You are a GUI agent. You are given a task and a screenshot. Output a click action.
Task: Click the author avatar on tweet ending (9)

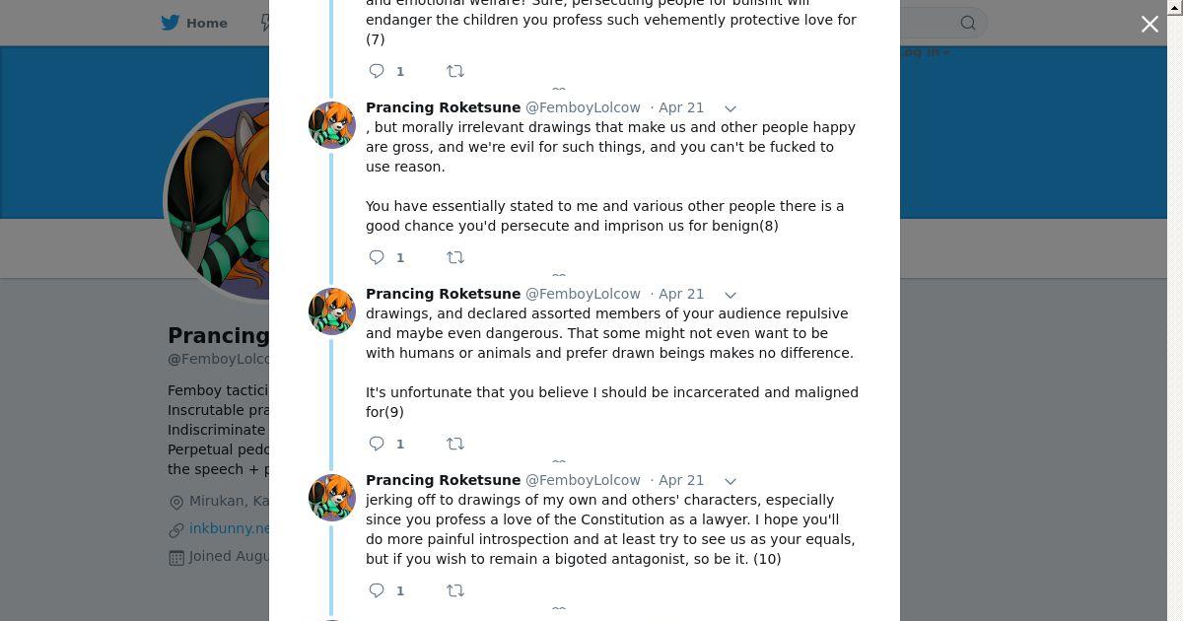click(332, 311)
